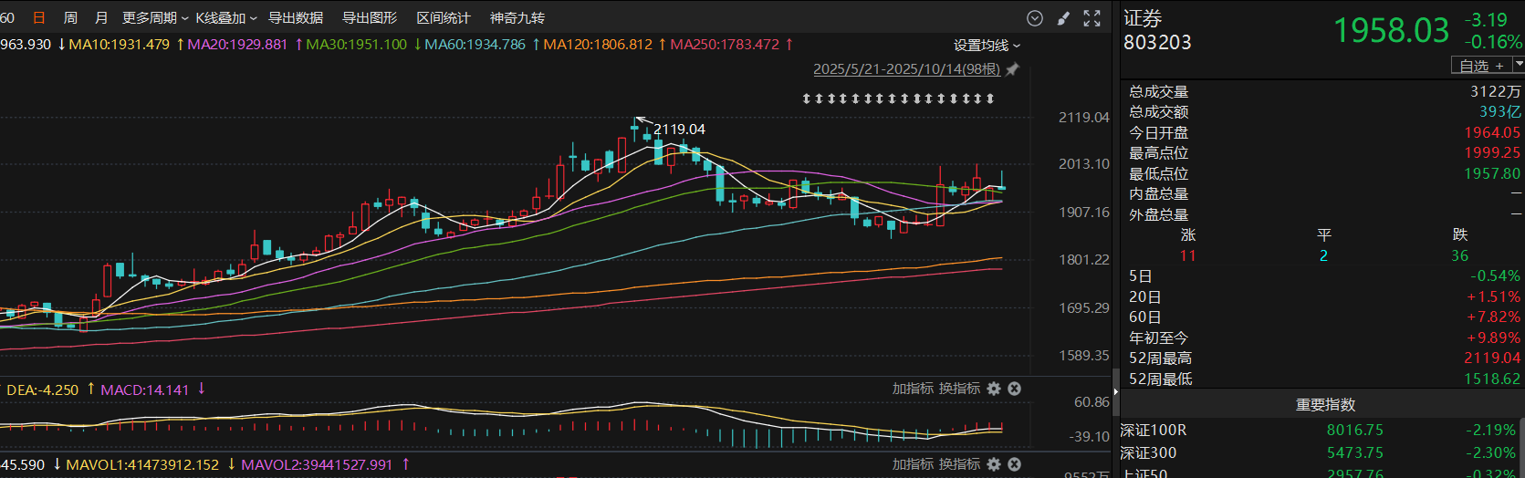Switch to weekly 周 period
The width and height of the screenshot is (1525, 478).
[70, 18]
